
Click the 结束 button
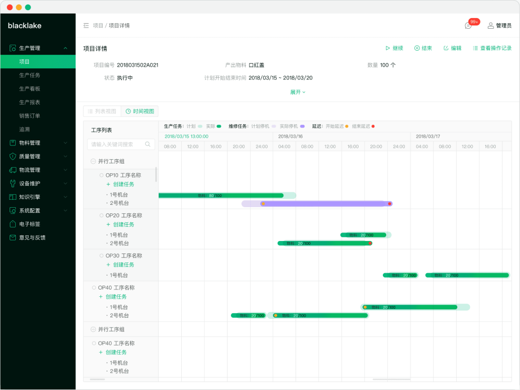pyautogui.click(x=423, y=48)
